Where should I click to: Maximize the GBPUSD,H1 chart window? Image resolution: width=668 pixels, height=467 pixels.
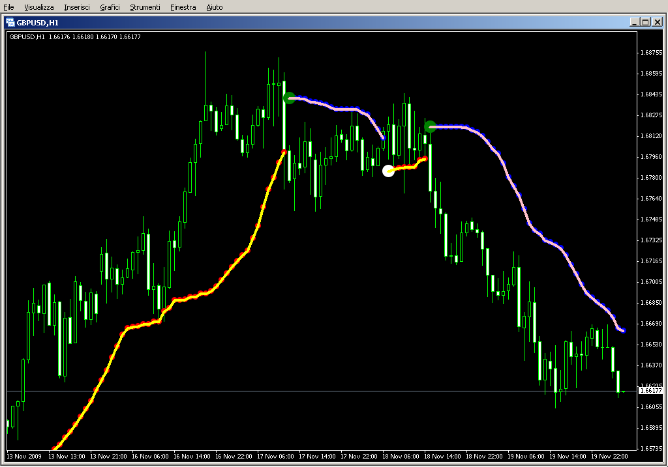click(x=645, y=22)
